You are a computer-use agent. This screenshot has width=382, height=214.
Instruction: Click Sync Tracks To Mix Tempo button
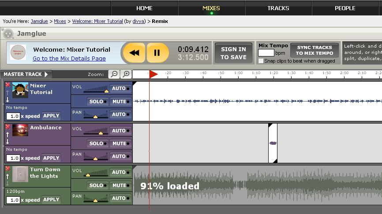(x=315, y=50)
